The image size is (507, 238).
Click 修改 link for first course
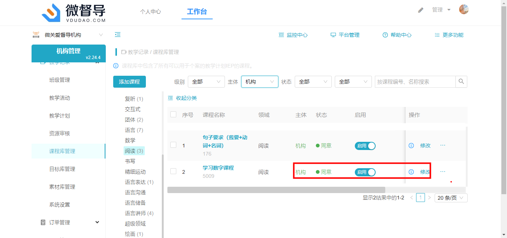pyautogui.click(x=425, y=146)
